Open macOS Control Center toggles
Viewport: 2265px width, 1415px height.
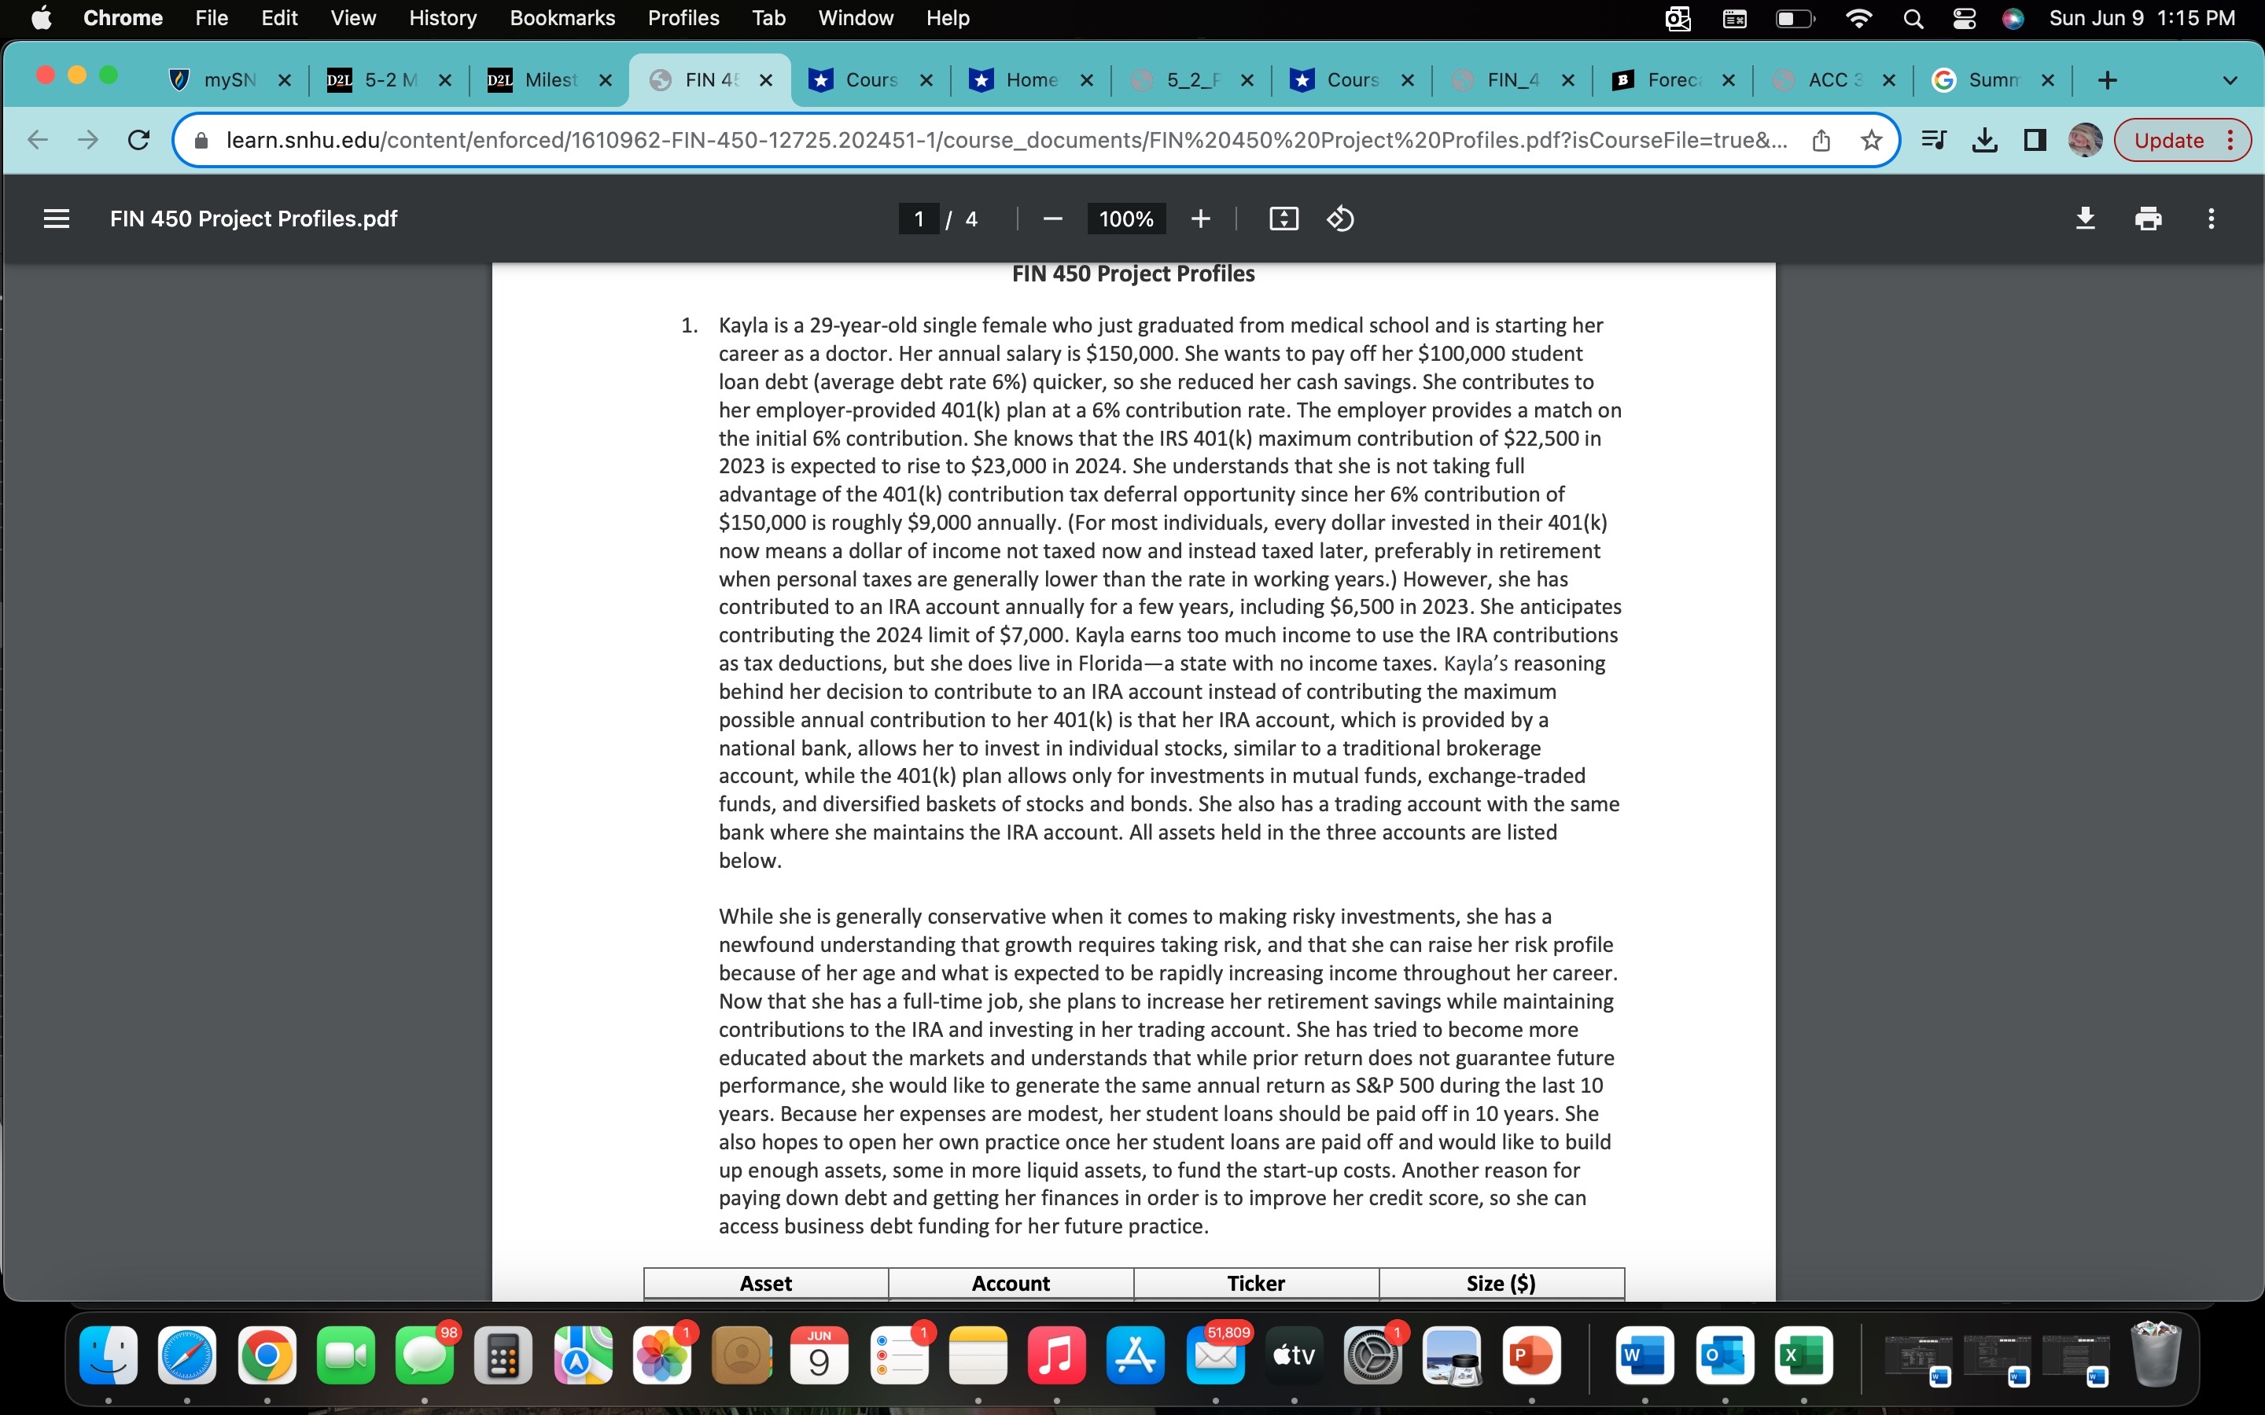click(1964, 19)
